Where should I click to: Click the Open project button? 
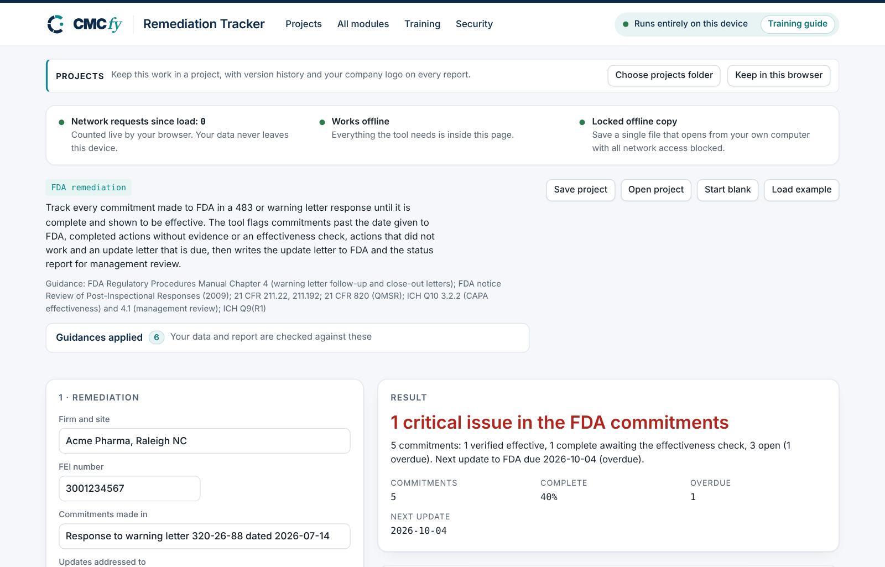[655, 190]
